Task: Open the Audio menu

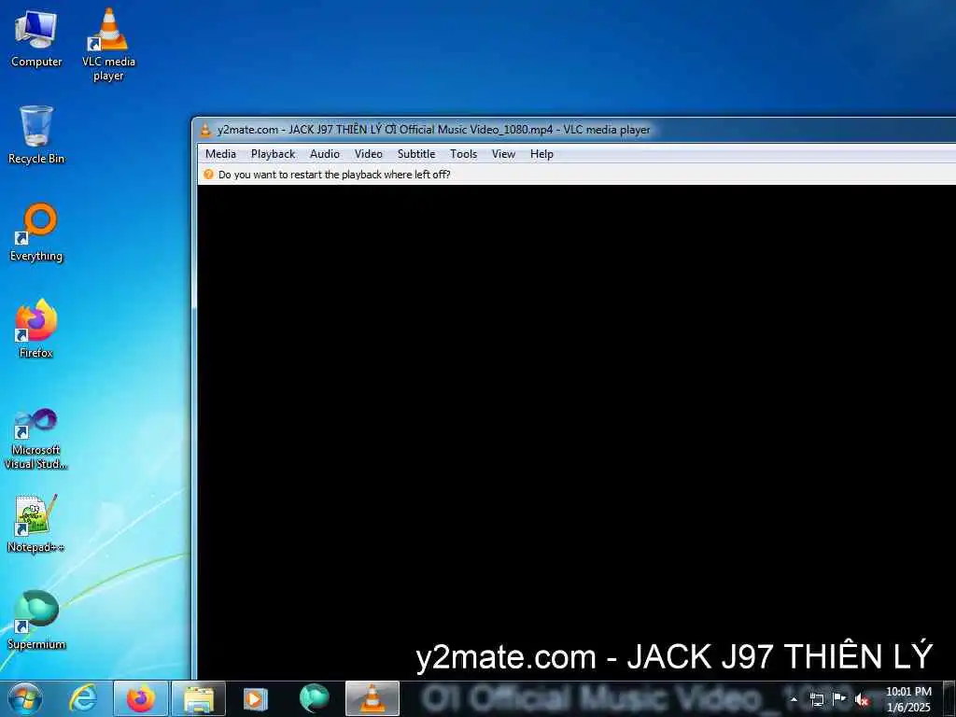Action: click(324, 154)
